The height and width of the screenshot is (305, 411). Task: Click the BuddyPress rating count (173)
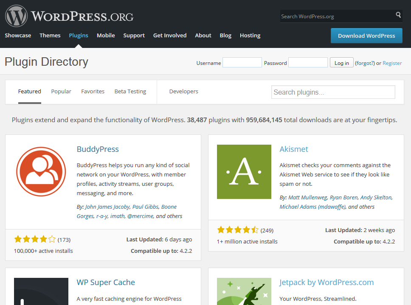point(64,240)
